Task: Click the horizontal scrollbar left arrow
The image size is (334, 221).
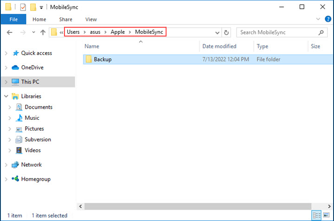Action: tap(81, 206)
